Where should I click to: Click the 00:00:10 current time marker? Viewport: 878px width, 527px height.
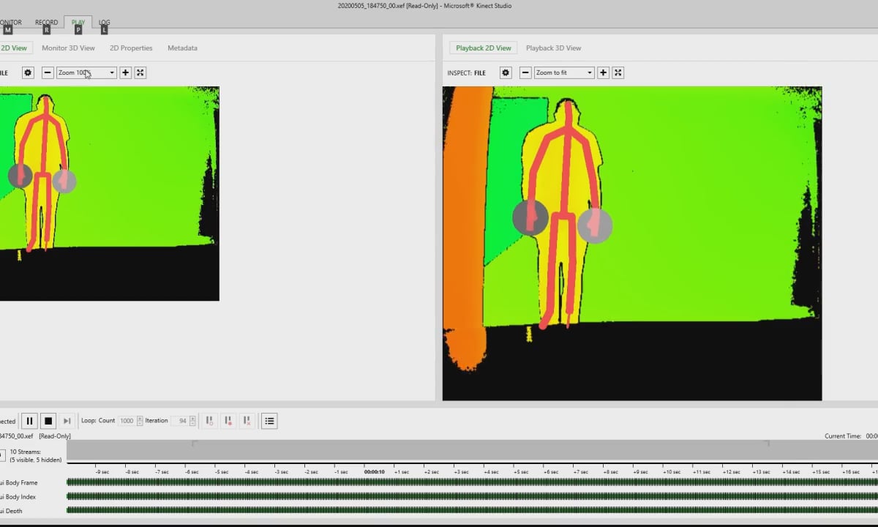[375, 472]
